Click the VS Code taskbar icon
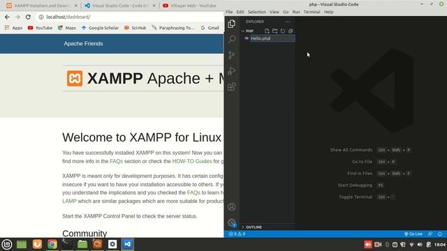Screen dimensions: 447x251 (128, 244)
